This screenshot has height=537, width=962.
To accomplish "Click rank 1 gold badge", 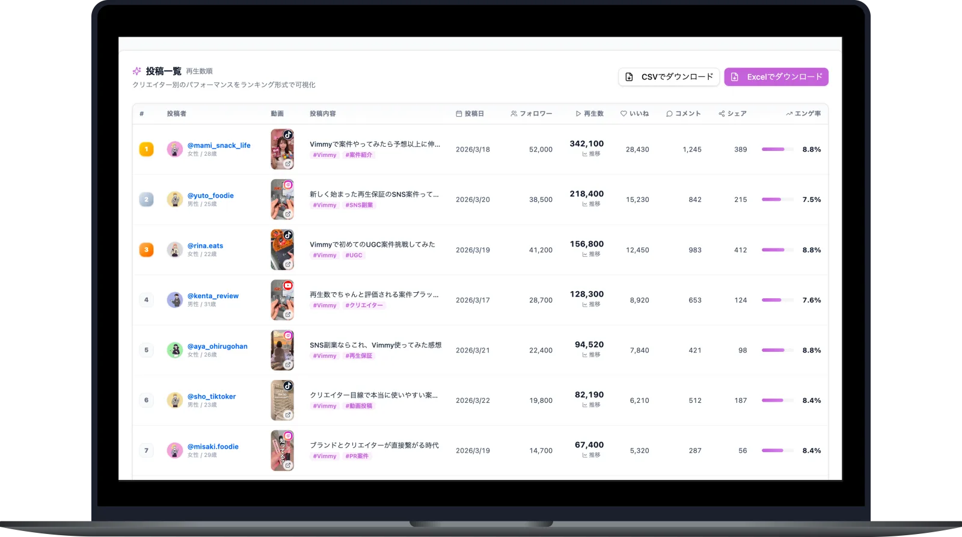I will click(x=146, y=149).
